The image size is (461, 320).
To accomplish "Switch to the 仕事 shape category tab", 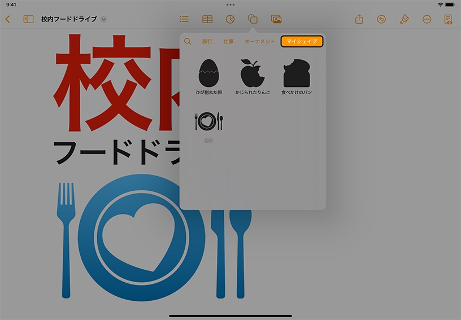I will [x=228, y=41].
